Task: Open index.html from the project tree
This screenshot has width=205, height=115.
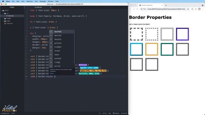Action: pyautogui.click(x=9, y=23)
